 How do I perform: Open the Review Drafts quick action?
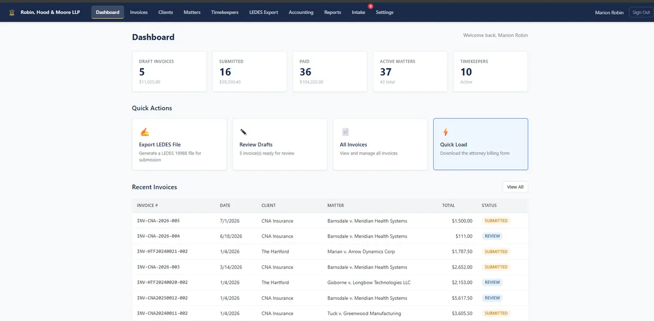pyautogui.click(x=280, y=144)
